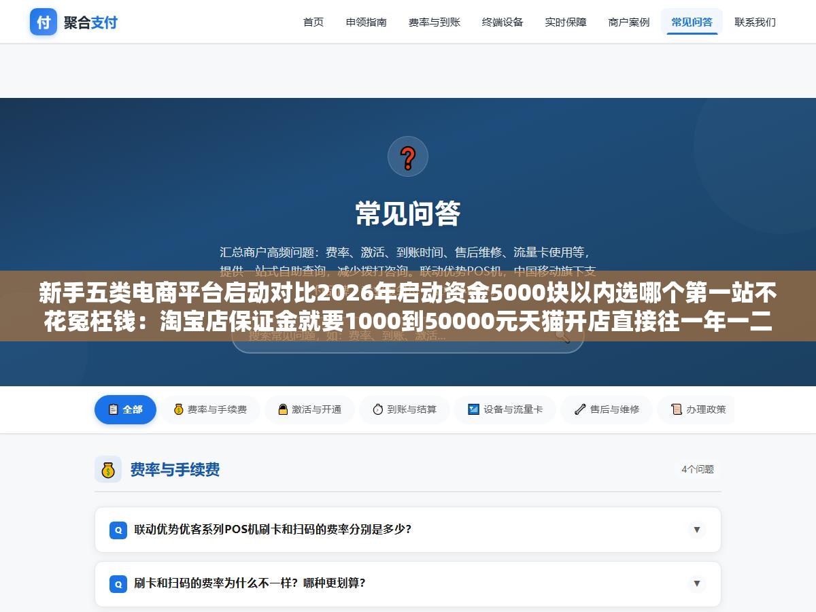The image size is (816, 612).
Task: Expand 刷卡和扫码的费率为什么不一样 question
Action: click(408, 583)
